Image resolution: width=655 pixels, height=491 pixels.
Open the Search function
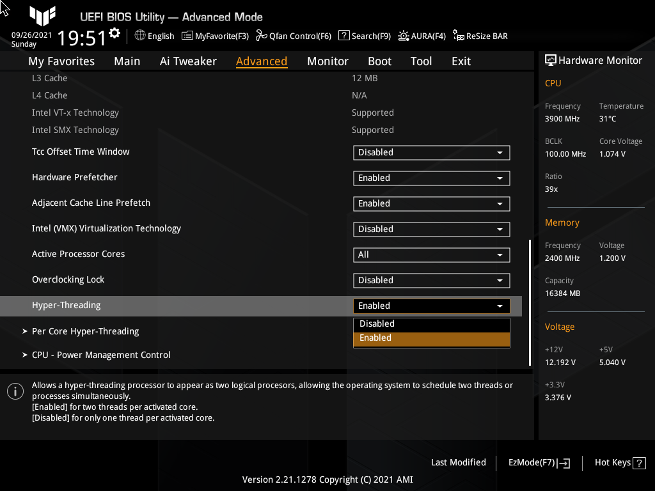(365, 36)
